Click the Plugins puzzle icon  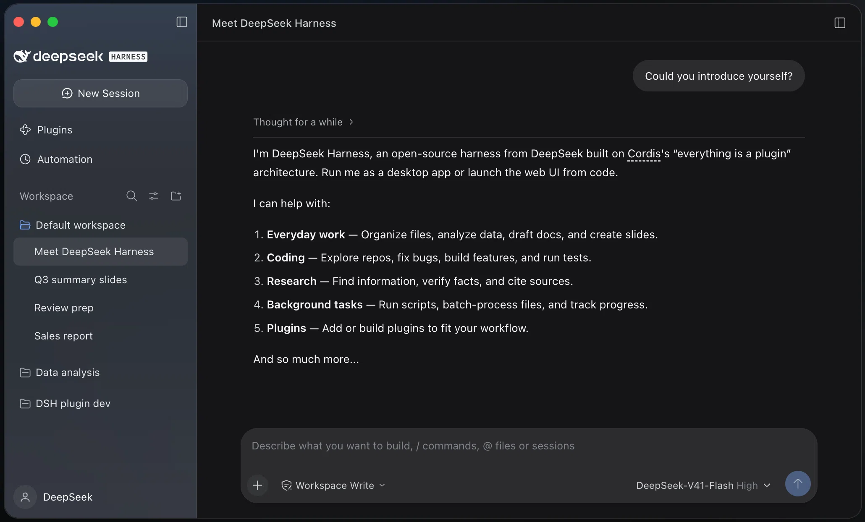25,130
